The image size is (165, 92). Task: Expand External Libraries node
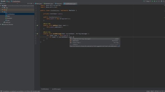point(1,25)
